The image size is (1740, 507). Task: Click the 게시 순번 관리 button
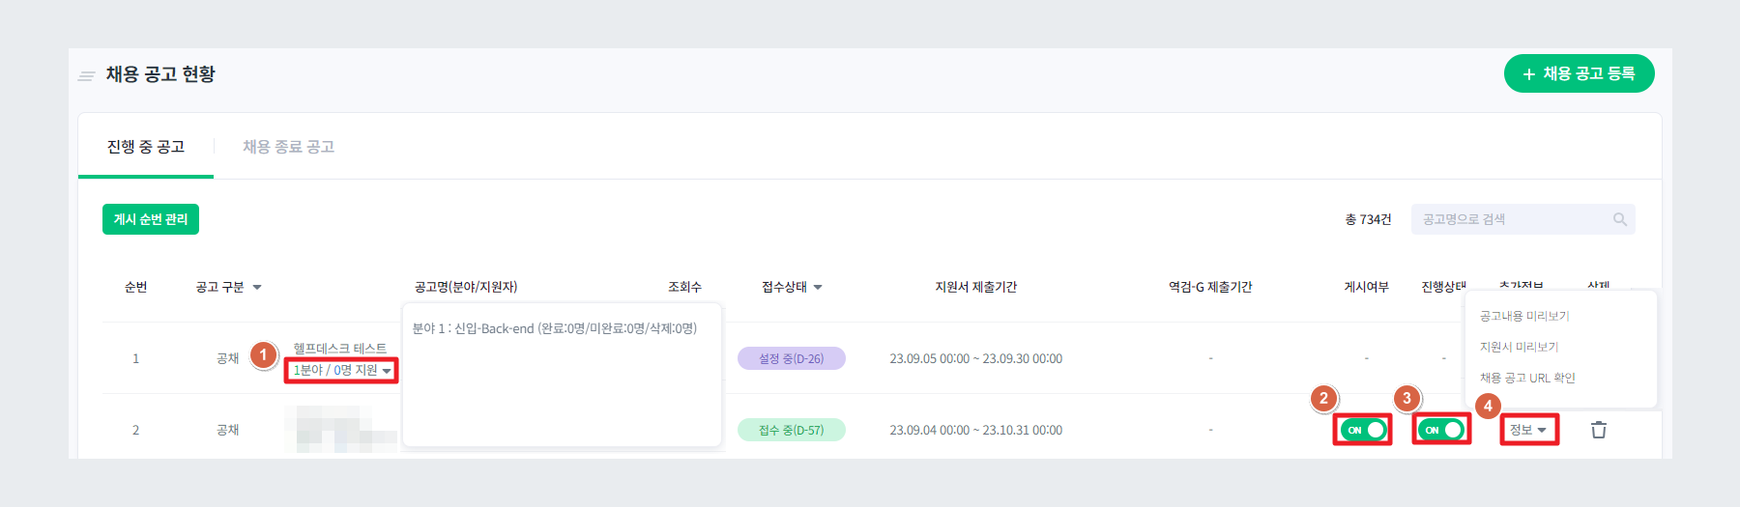pyautogui.click(x=151, y=219)
